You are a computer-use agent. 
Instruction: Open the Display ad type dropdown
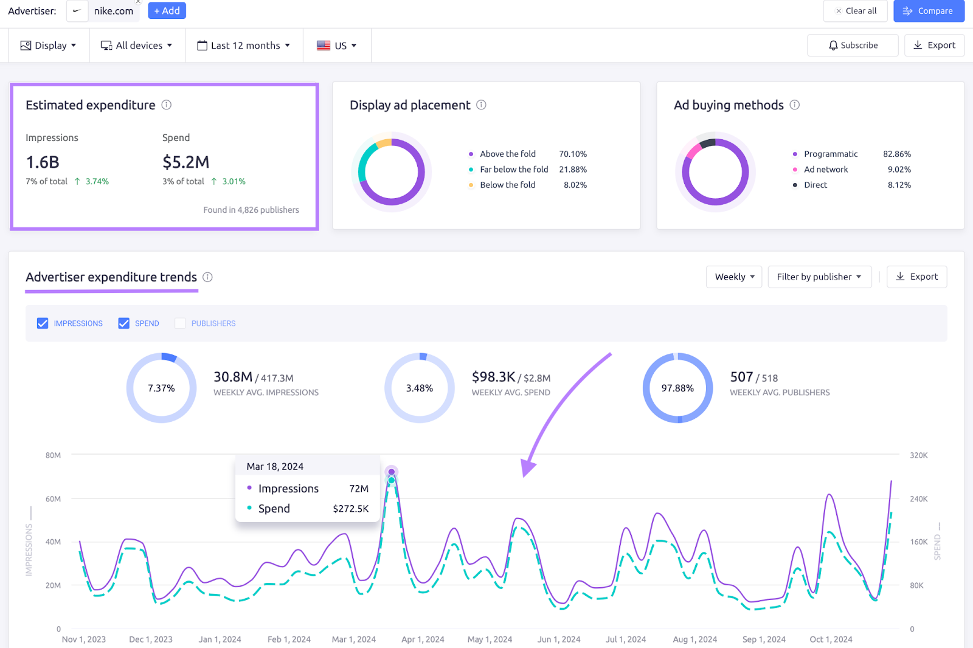tap(49, 46)
